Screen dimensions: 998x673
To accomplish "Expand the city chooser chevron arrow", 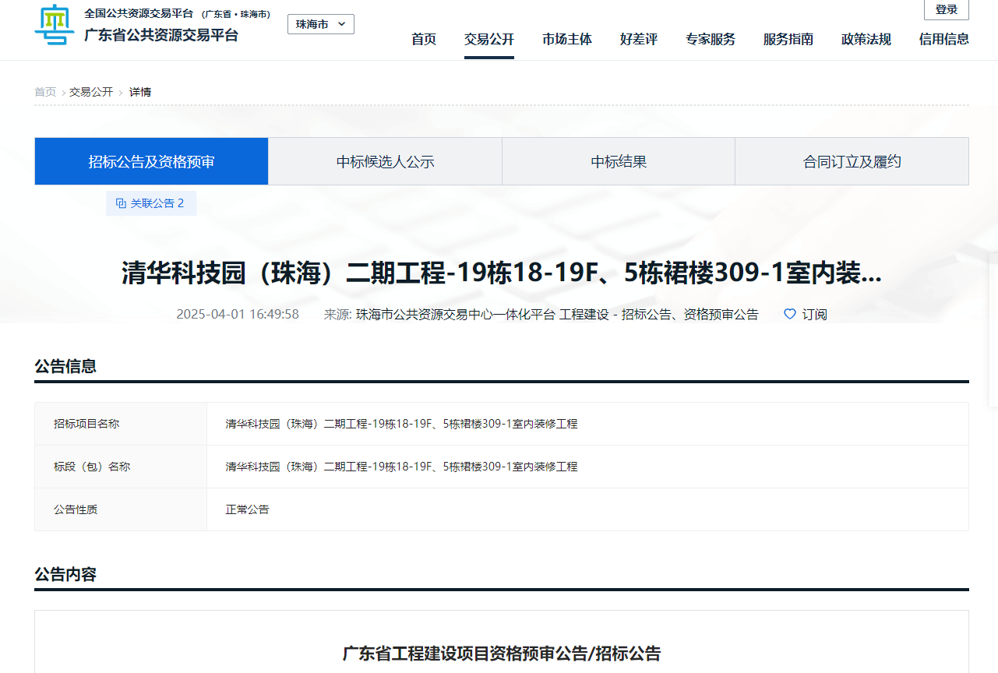I will 341,23.
